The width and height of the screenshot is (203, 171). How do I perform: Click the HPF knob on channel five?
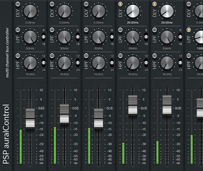pos(167,63)
